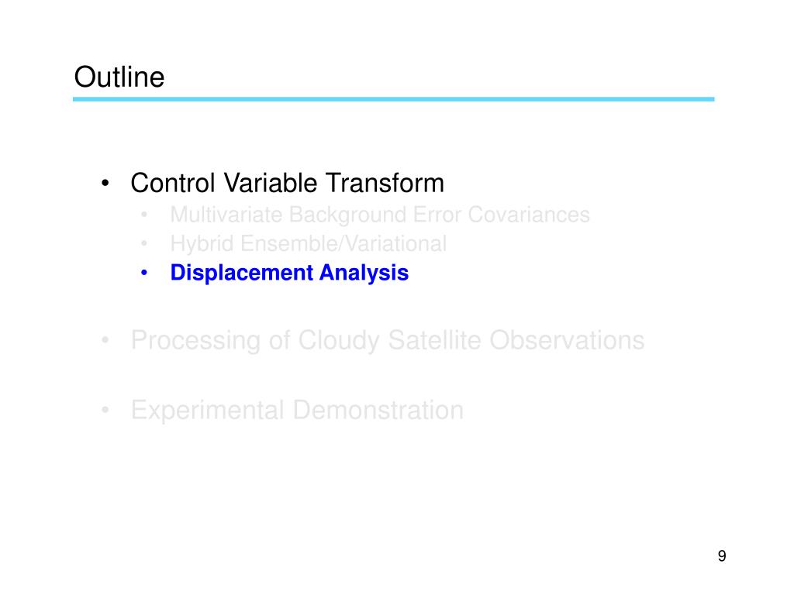This screenshot has height=595, width=794.
Task: Click the light blue title underline
Action: tap(393, 99)
